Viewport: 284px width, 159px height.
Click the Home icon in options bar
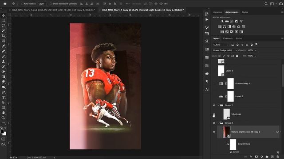coord(5,4)
